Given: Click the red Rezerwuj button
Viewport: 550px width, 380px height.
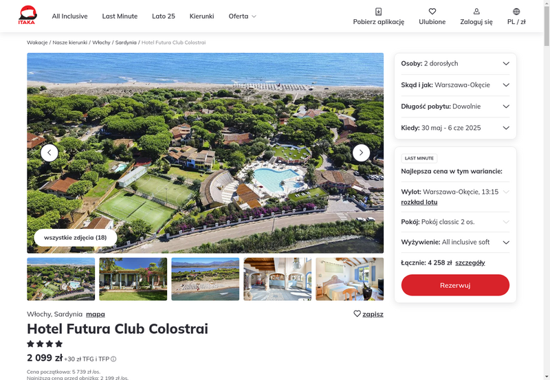Looking at the screenshot, I should (455, 285).
